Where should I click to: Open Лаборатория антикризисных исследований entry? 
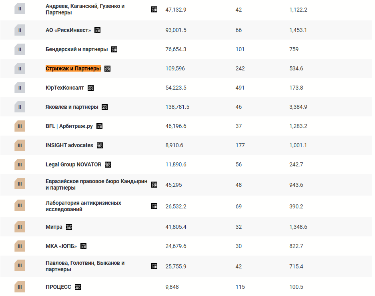tap(83, 206)
